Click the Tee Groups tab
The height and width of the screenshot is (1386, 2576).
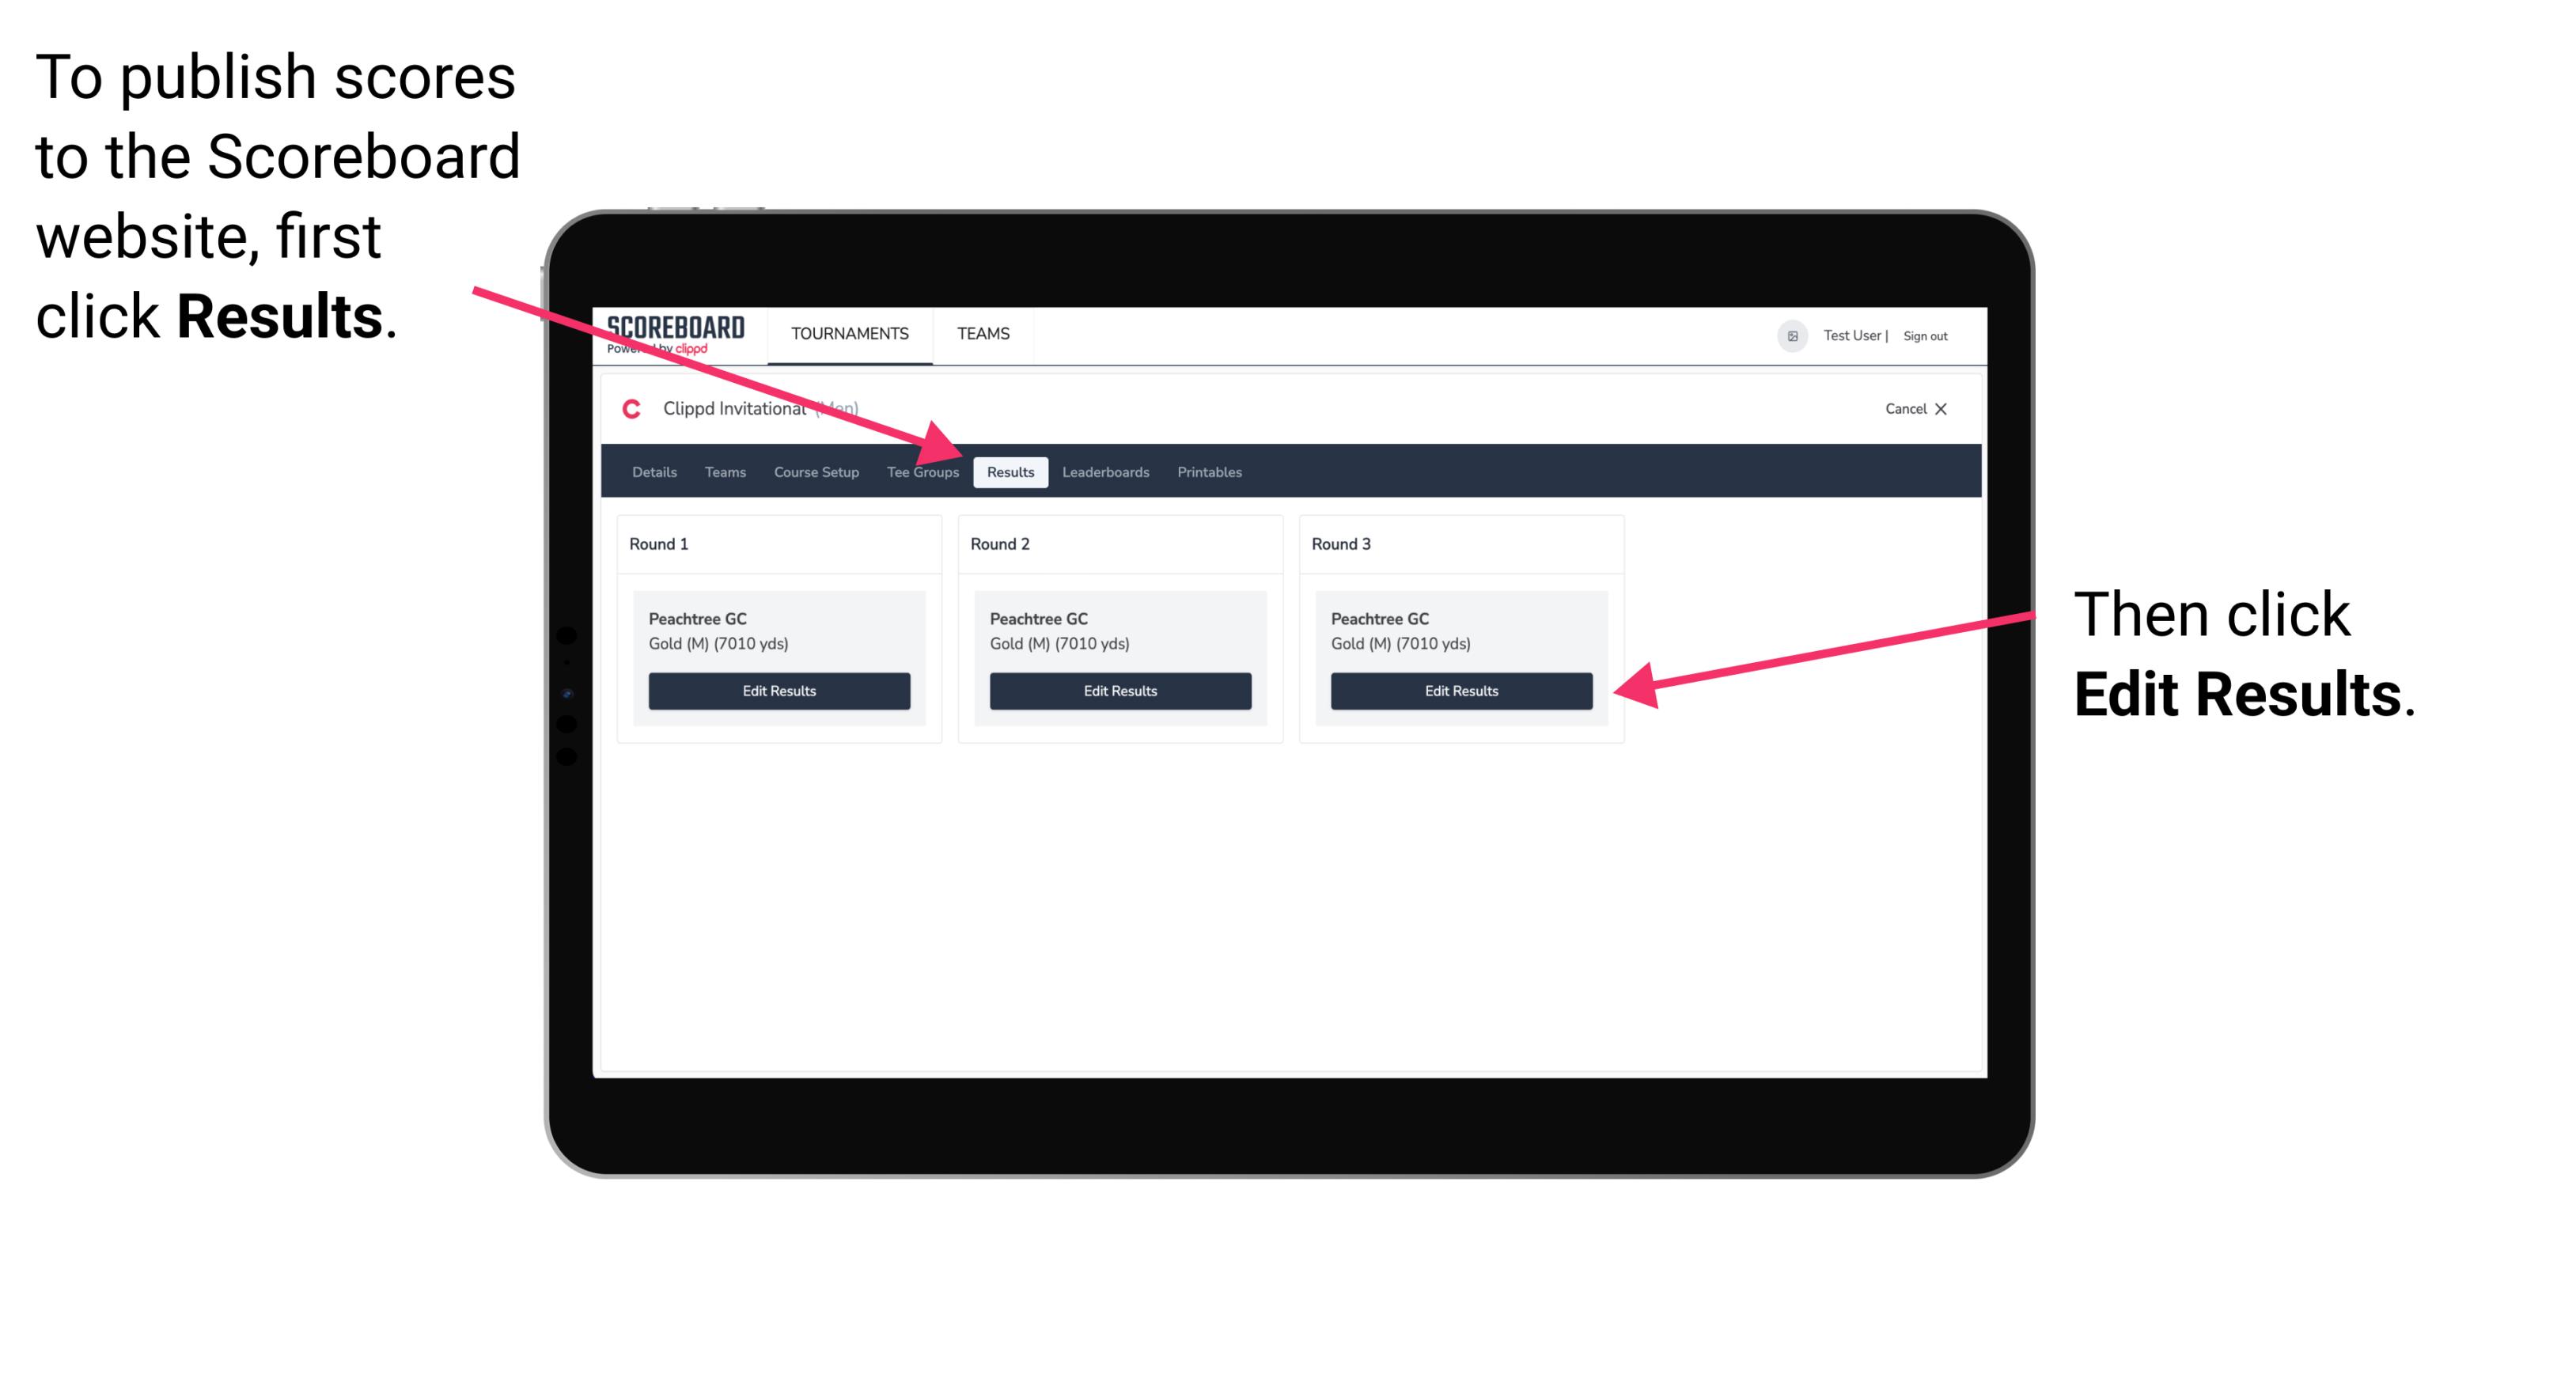tap(923, 473)
